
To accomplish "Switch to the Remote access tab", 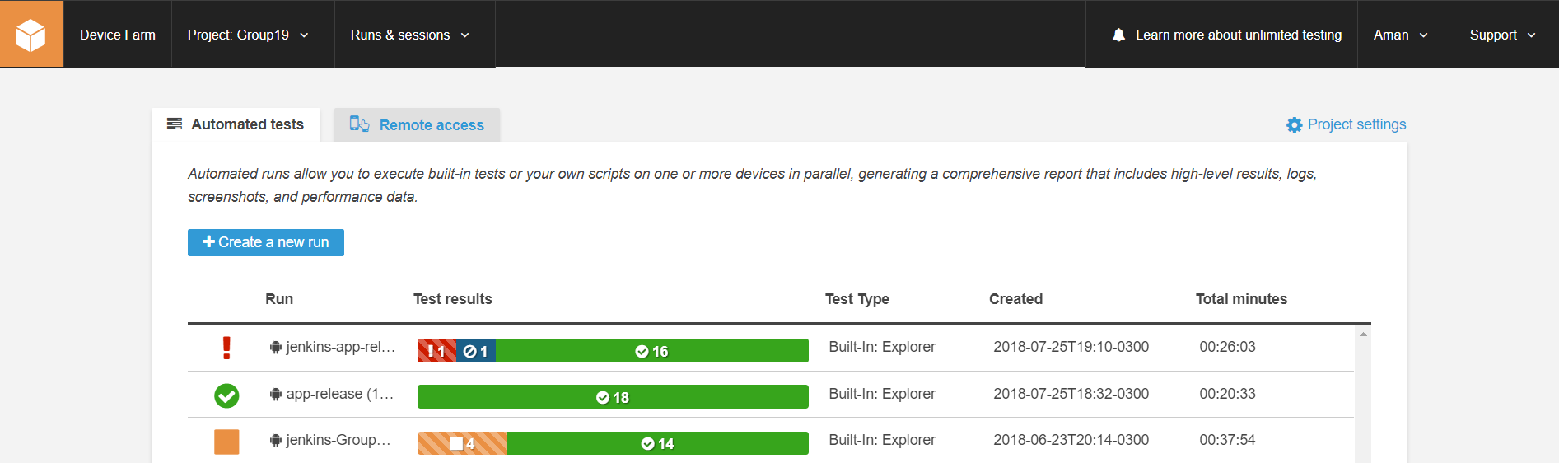I will (417, 124).
